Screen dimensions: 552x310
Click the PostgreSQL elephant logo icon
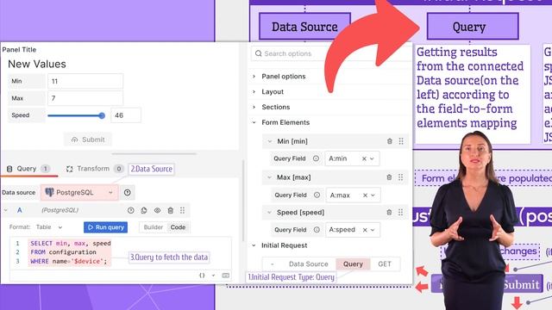pos(49,192)
